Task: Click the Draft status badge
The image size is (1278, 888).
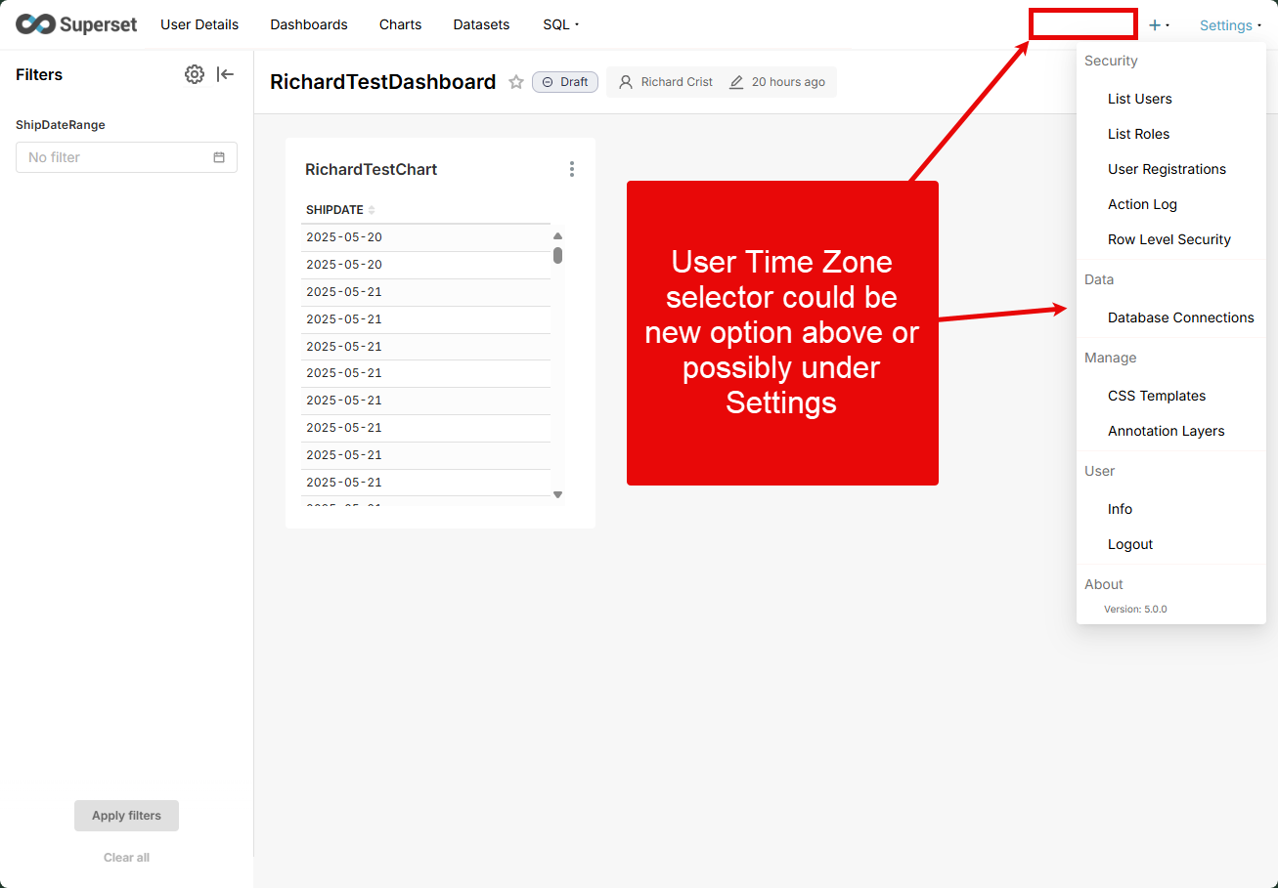Action: tap(565, 82)
